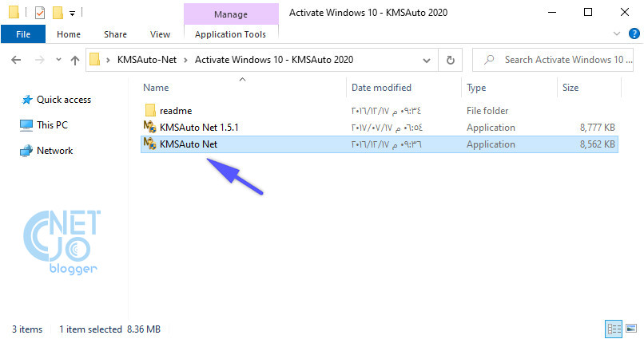The height and width of the screenshot is (339, 644).
Task: Open the Help question mark button
Action: click(634, 34)
